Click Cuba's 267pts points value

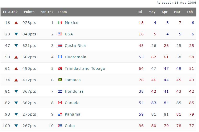point(29,126)
